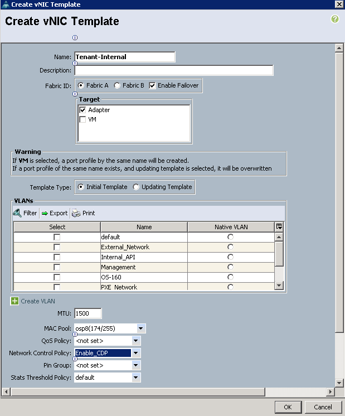
Task: Check the VM target checkbox
Action: click(x=82, y=119)
